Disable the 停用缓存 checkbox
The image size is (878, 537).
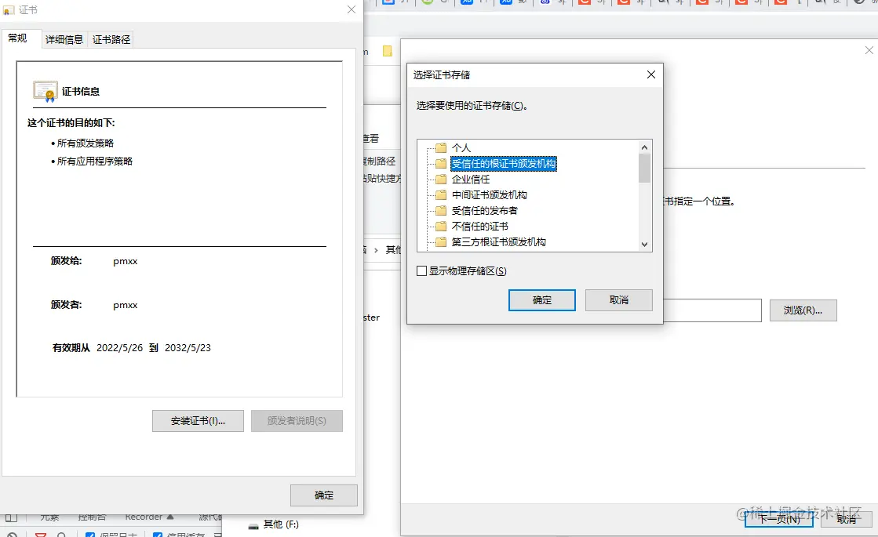click(x=158, y=534)
